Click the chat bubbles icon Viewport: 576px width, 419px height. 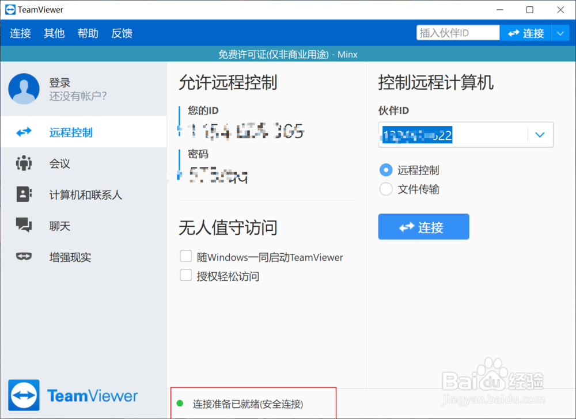24,224
